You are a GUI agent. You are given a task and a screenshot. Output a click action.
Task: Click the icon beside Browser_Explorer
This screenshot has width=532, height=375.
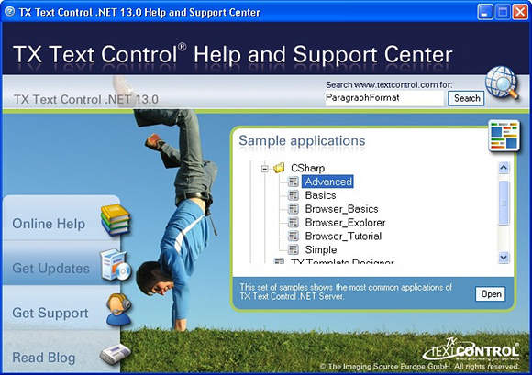294,222
